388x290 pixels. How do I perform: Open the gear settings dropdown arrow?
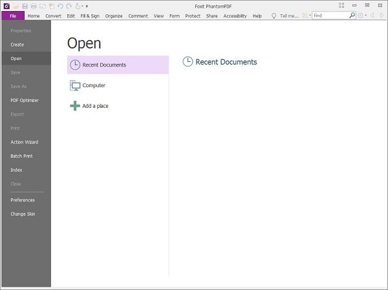[x=366, y=16]
